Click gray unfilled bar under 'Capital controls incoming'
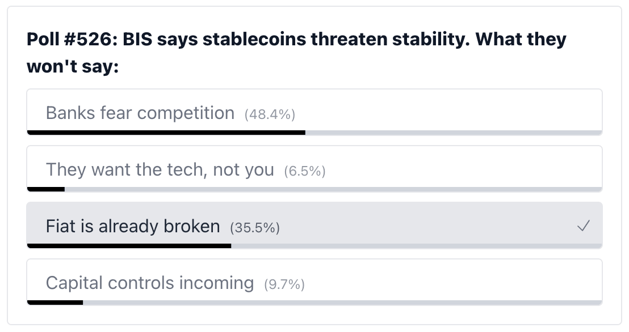The image size is (629, 332). coord(342,303)
